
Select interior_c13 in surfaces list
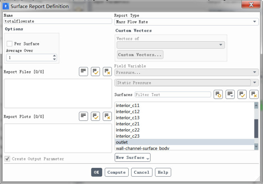(184, 118)
